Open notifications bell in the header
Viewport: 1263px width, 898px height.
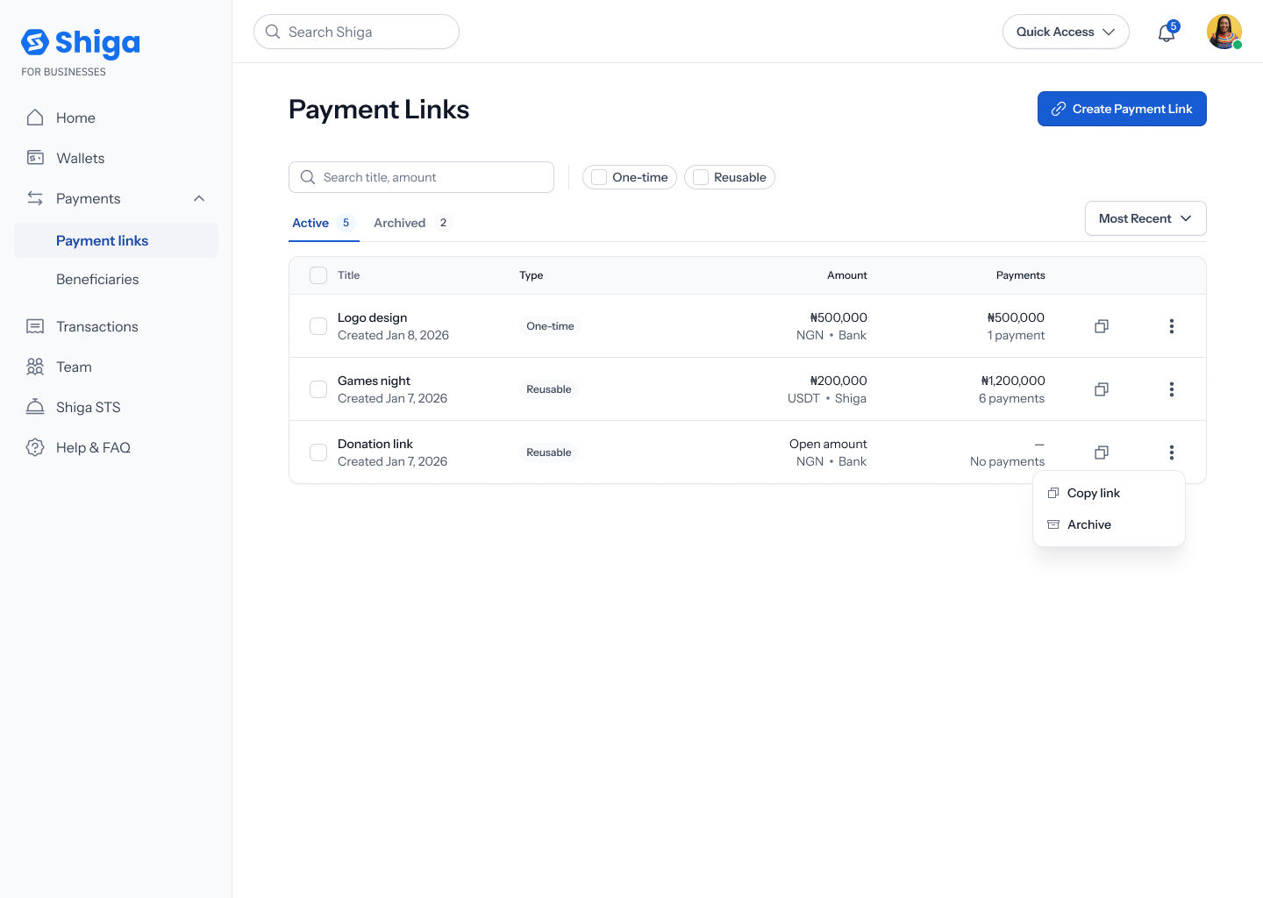click(1167, 32)
